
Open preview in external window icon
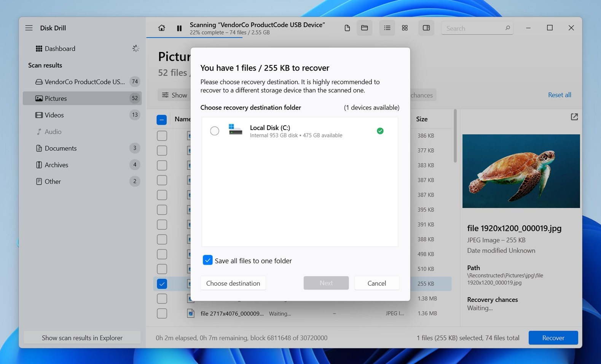(574, 117)
